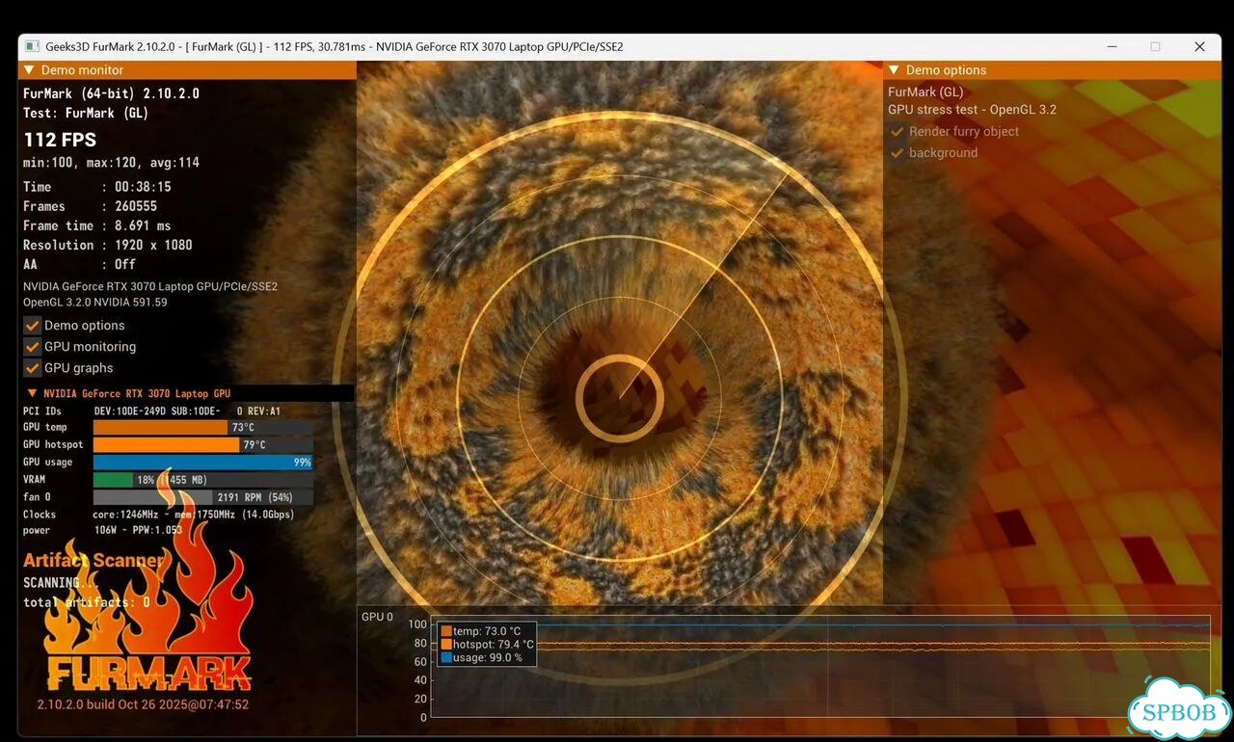Click the Test: FurMark (GL) line
The width and height of the screenshot is (1234, 742).
pos(86,113)
